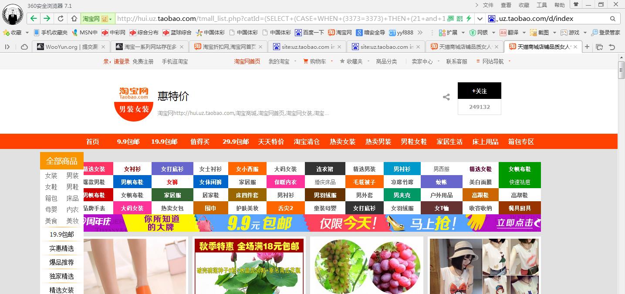625x294 pixels.
Task: Open the browser home page icon
Action: [x=74, y=19]
